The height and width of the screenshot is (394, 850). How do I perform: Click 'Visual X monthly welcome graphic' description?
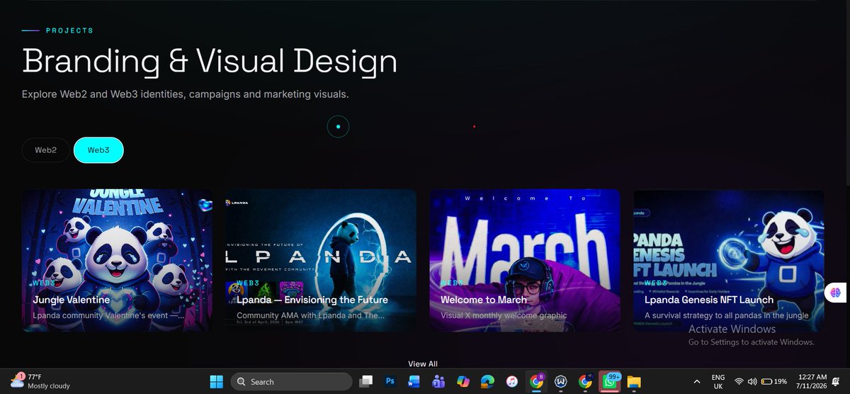pyautogui.click(x=504, y=315)
